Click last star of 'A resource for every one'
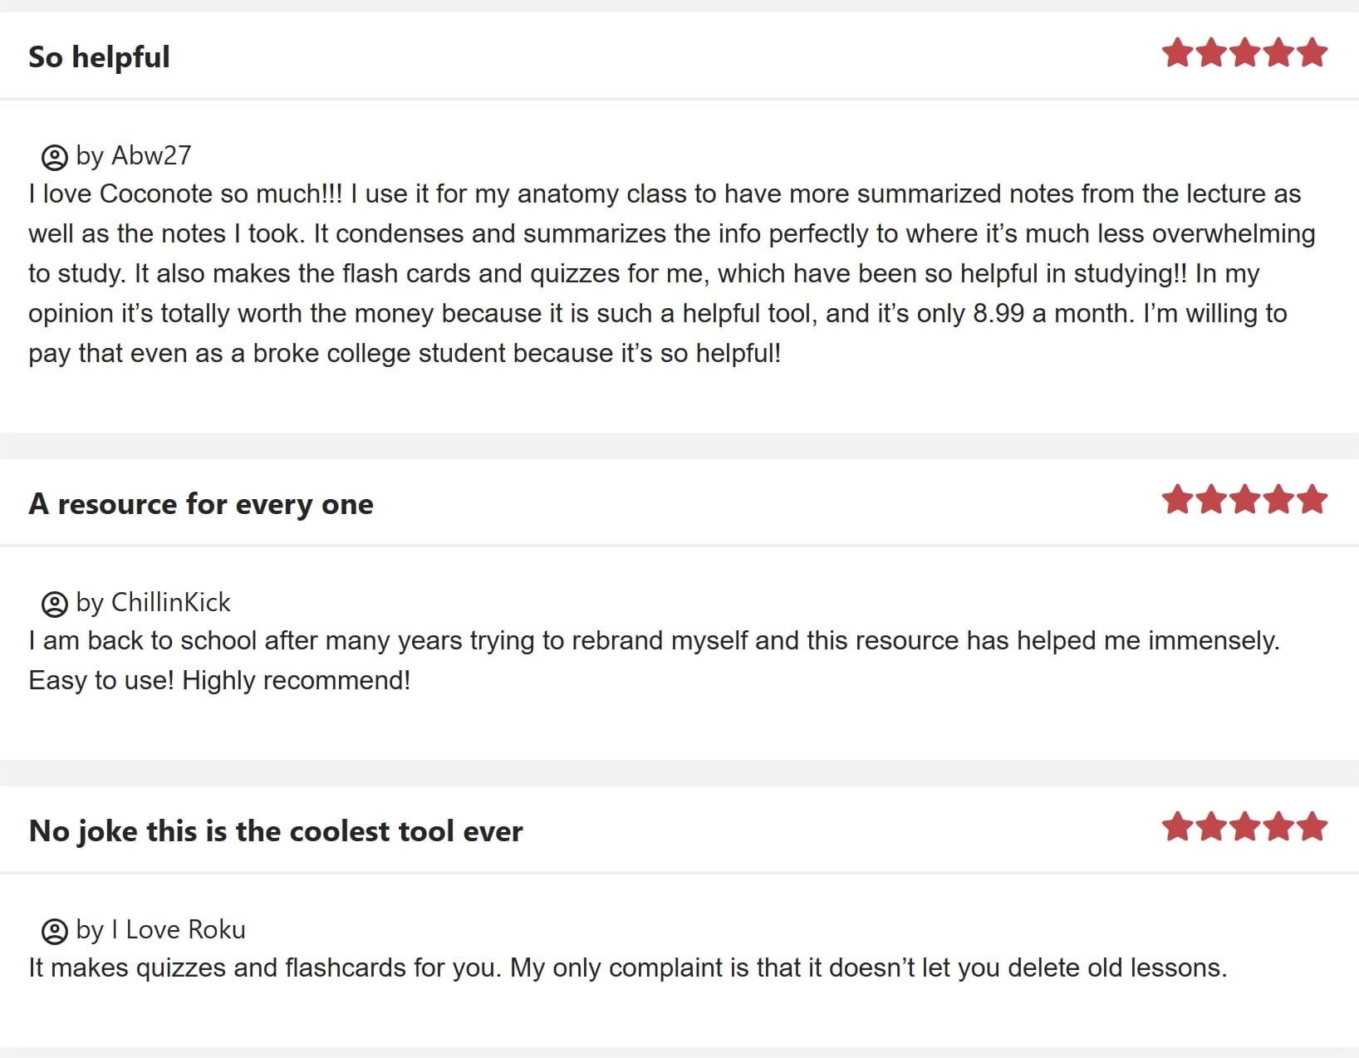1359x1058 pixels. click(x=1312, y=499)
